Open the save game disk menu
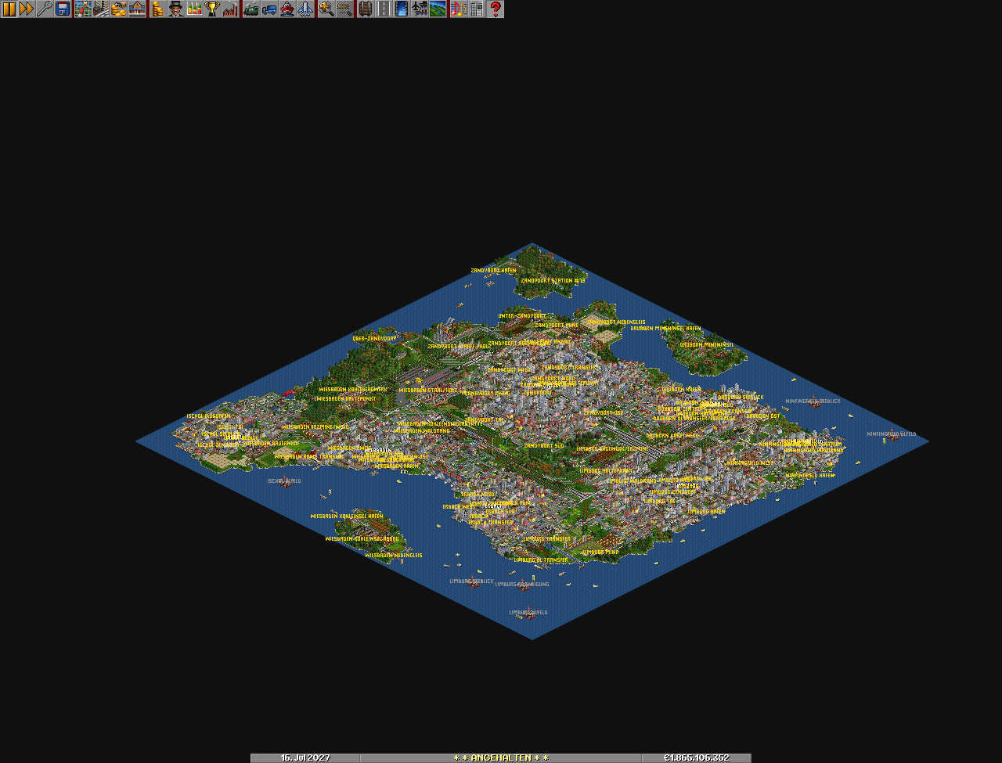Viewport: 1002px width, 763px height. pyautogui.click(x=63, y=9)
